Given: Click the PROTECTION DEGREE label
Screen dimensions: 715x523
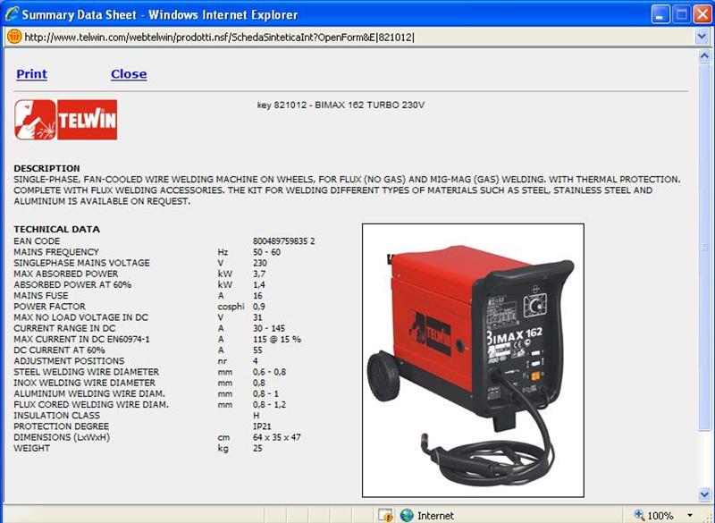Looking at the screenshot, I should pos(61,427).
